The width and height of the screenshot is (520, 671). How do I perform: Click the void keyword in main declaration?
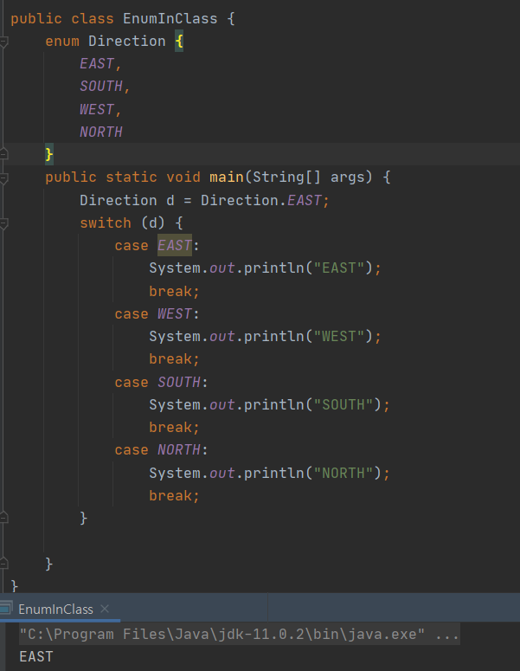click(x=183, y=177)
